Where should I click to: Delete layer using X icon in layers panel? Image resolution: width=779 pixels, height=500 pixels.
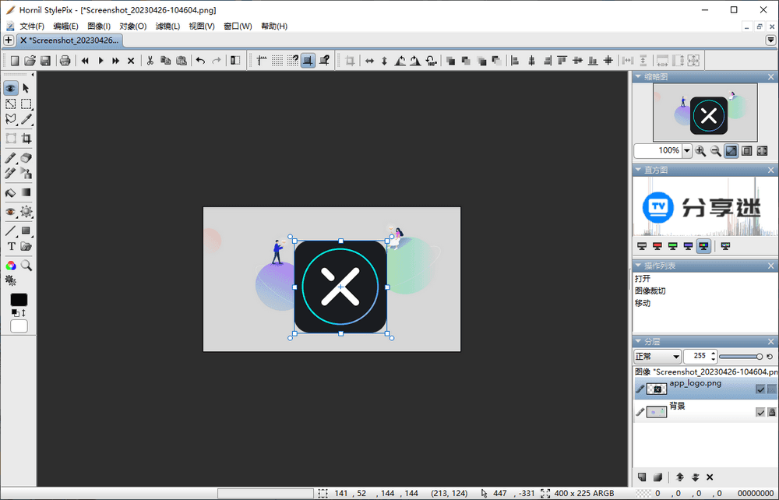710,477
